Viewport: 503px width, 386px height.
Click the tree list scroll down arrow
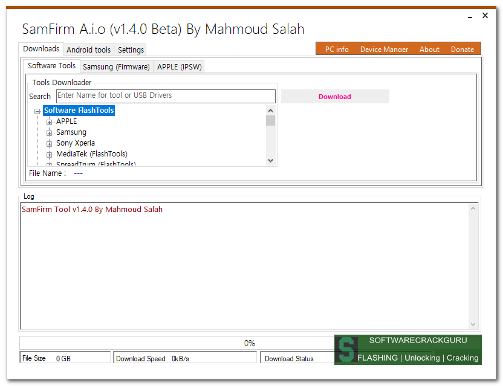[x=270, y=160]
